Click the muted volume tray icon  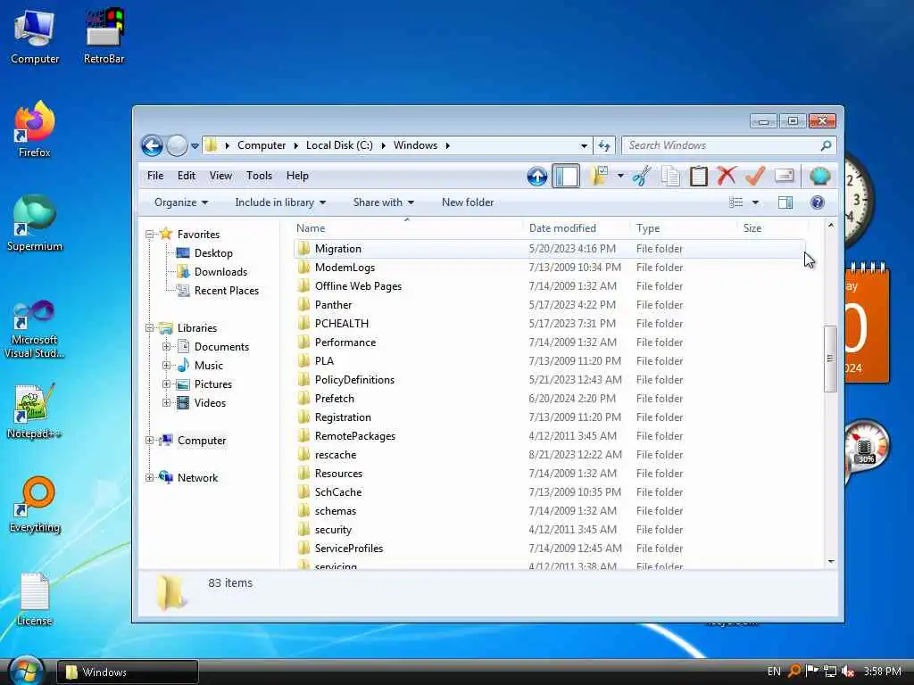tap(848, 672)
